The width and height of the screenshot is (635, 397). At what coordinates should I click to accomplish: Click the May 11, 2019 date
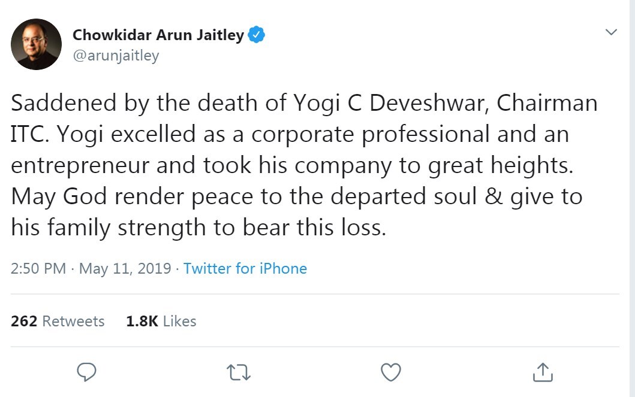(x=125, y=268)
